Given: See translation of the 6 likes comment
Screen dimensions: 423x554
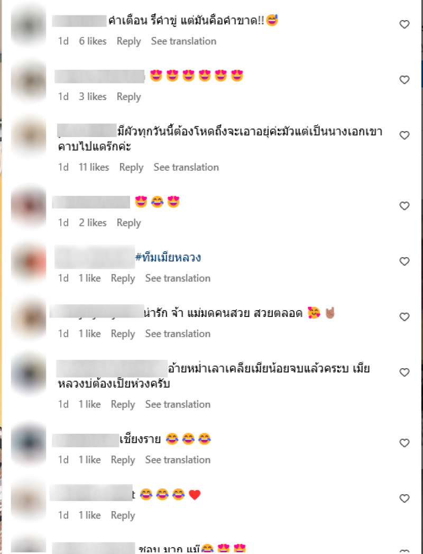Looking at the screenshot, I should [183, 41].
